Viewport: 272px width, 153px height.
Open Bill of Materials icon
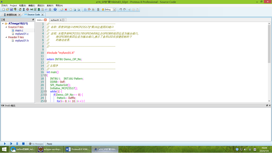coord(42,10)
